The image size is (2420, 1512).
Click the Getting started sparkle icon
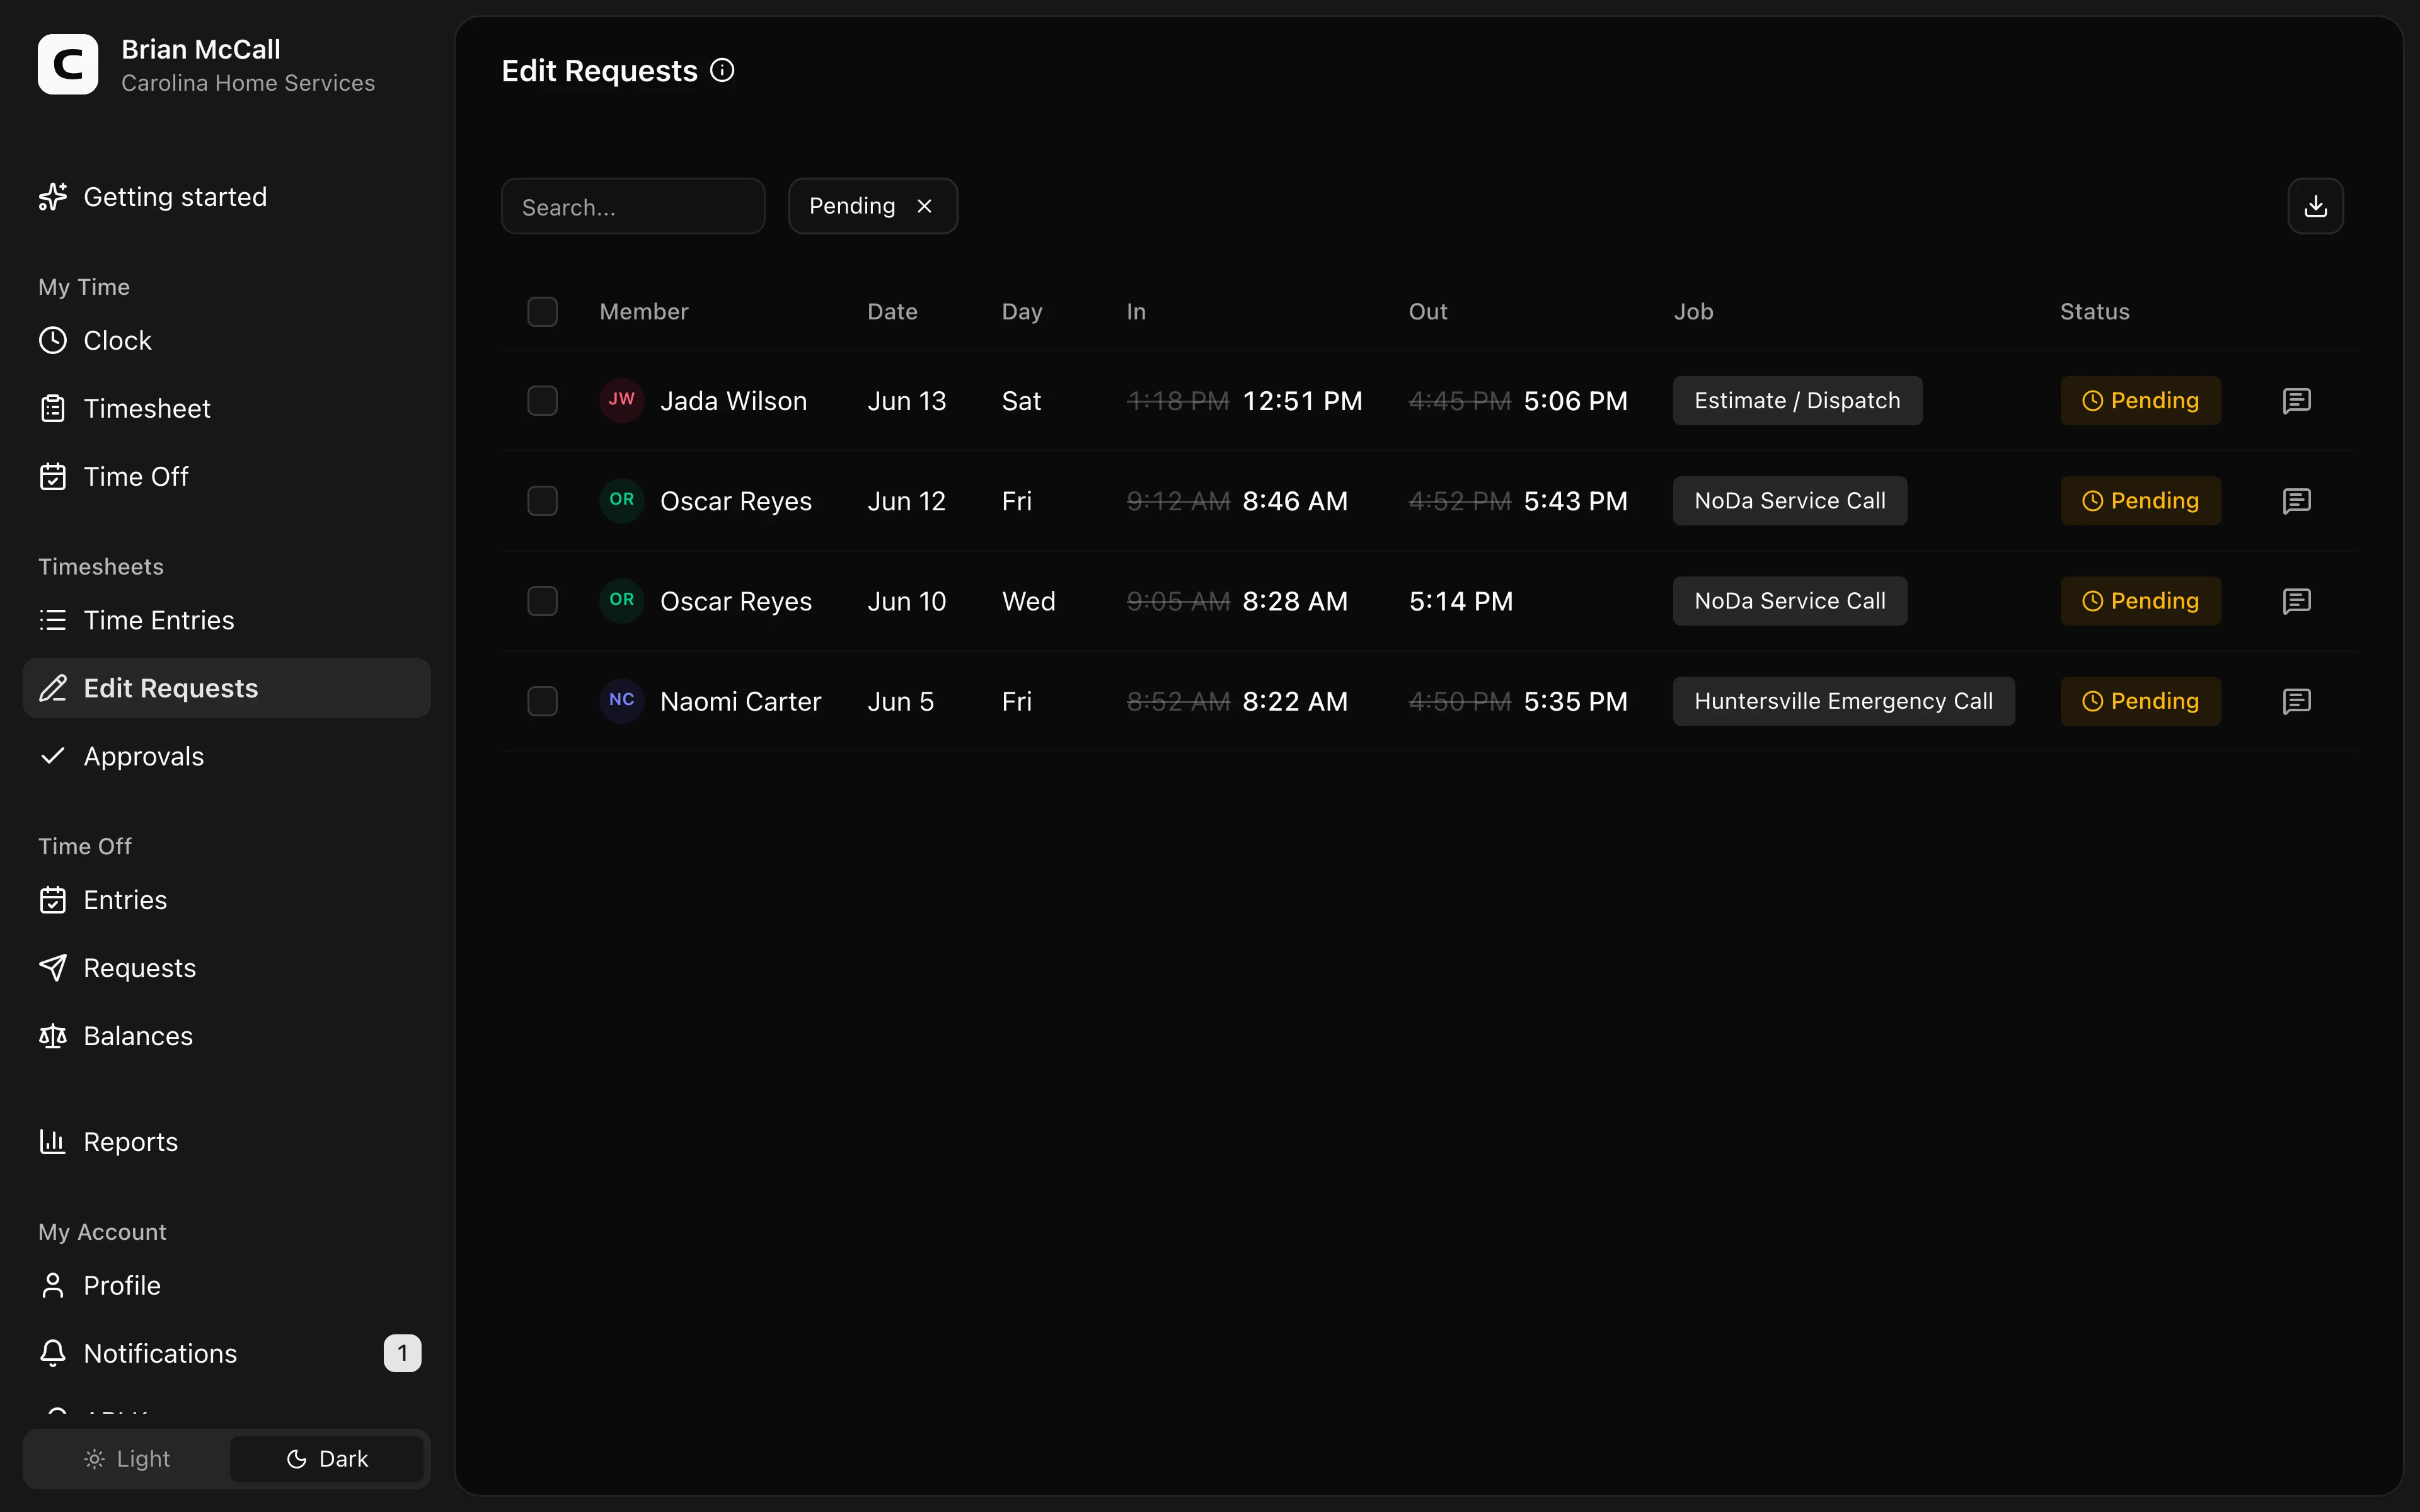click(x=53, y=197)
